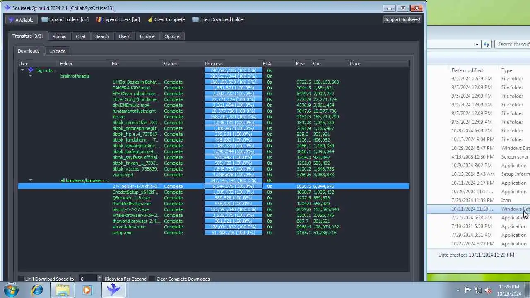This screenshot has width=530, height=298.
Task: Collapse the brainrot/media folder node
Action: (31, 76)
